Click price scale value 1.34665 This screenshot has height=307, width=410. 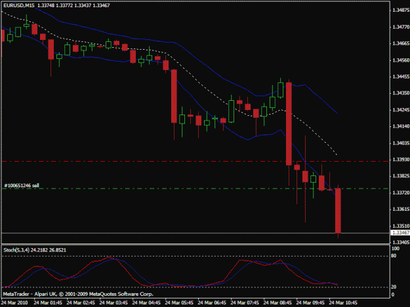[401, 43]
